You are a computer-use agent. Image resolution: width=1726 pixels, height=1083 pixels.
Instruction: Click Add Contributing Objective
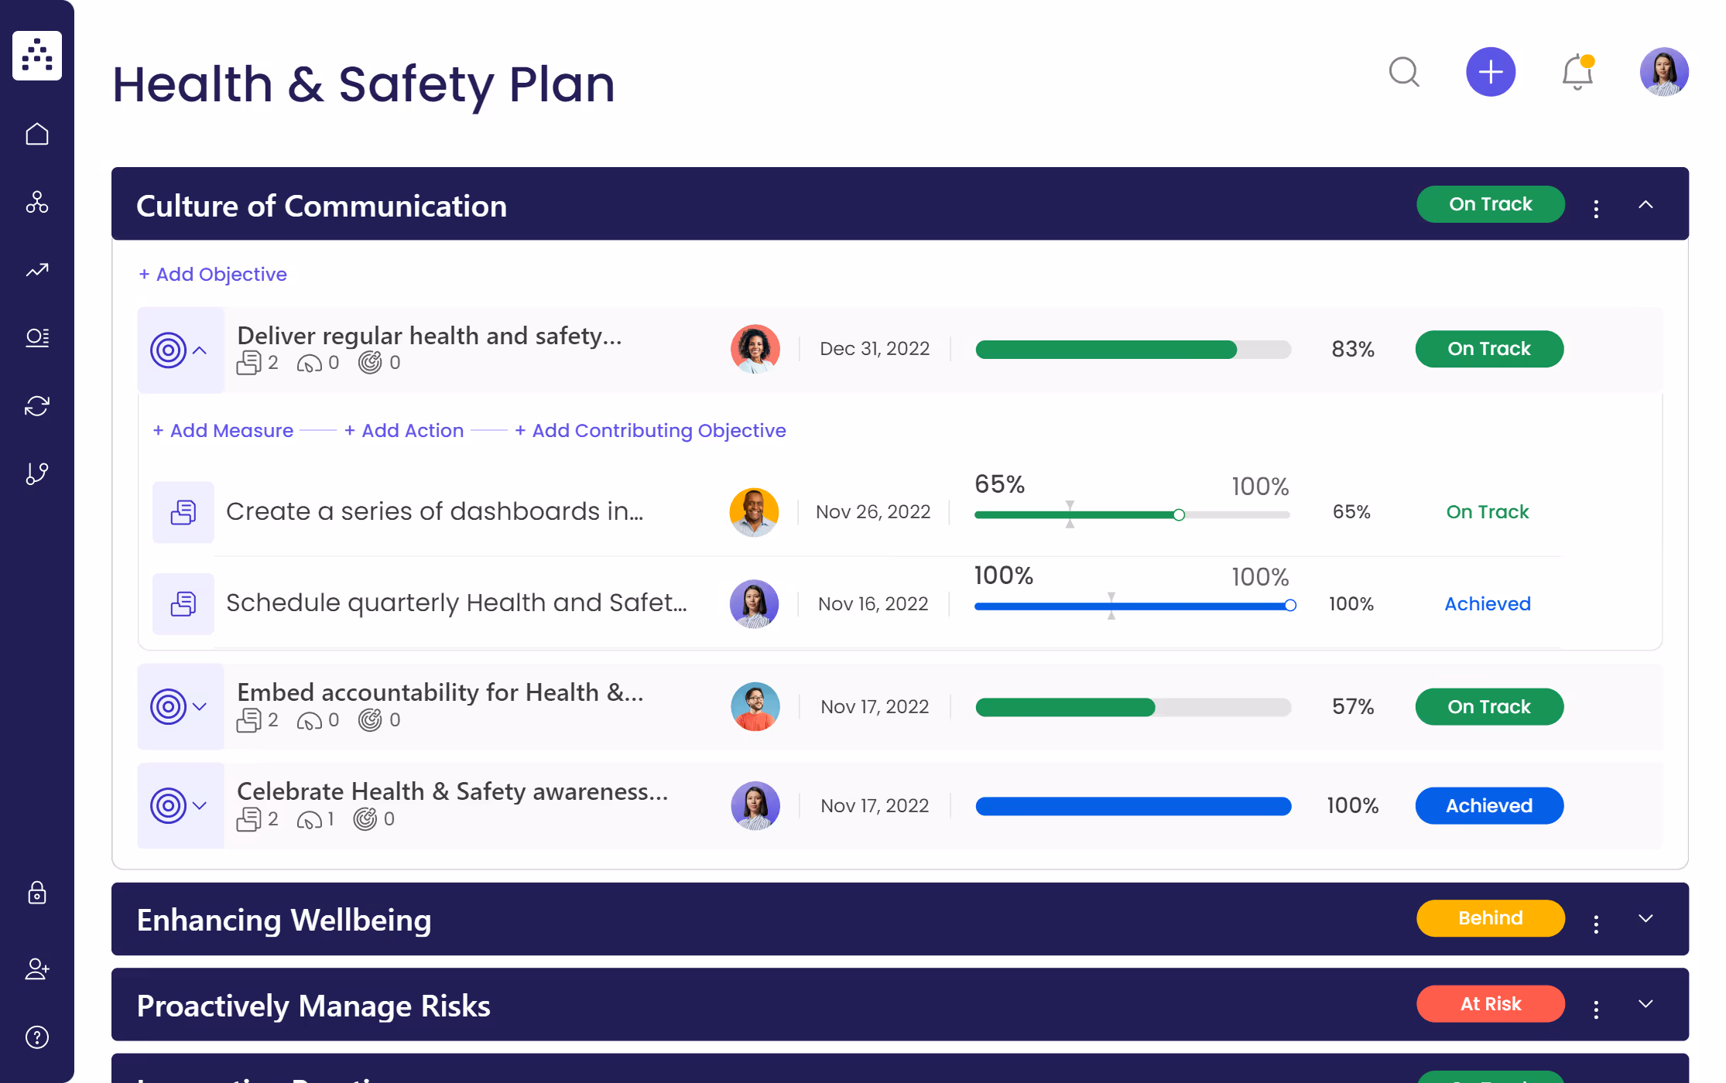click(x=650, y=430)
